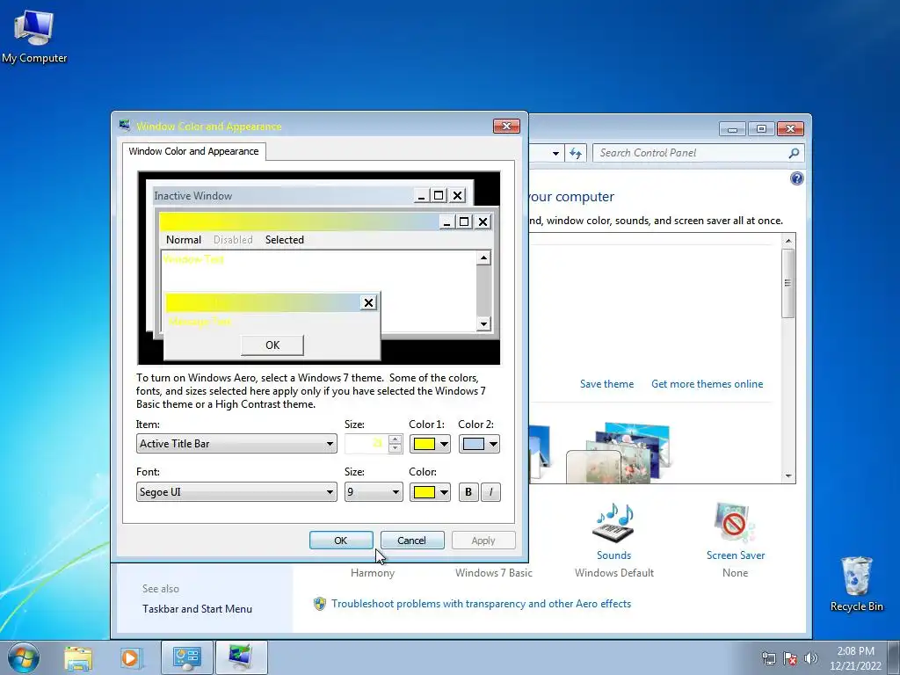Click the Inactive Window title in preview
This screenshot has height=675, width=900.
pos(192,196)
